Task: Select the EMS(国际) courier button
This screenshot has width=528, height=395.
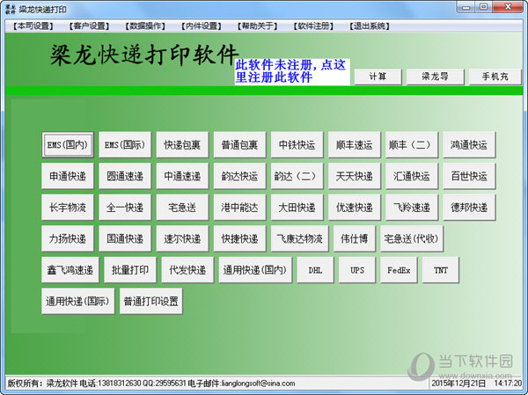Action: tap(125, 145)
